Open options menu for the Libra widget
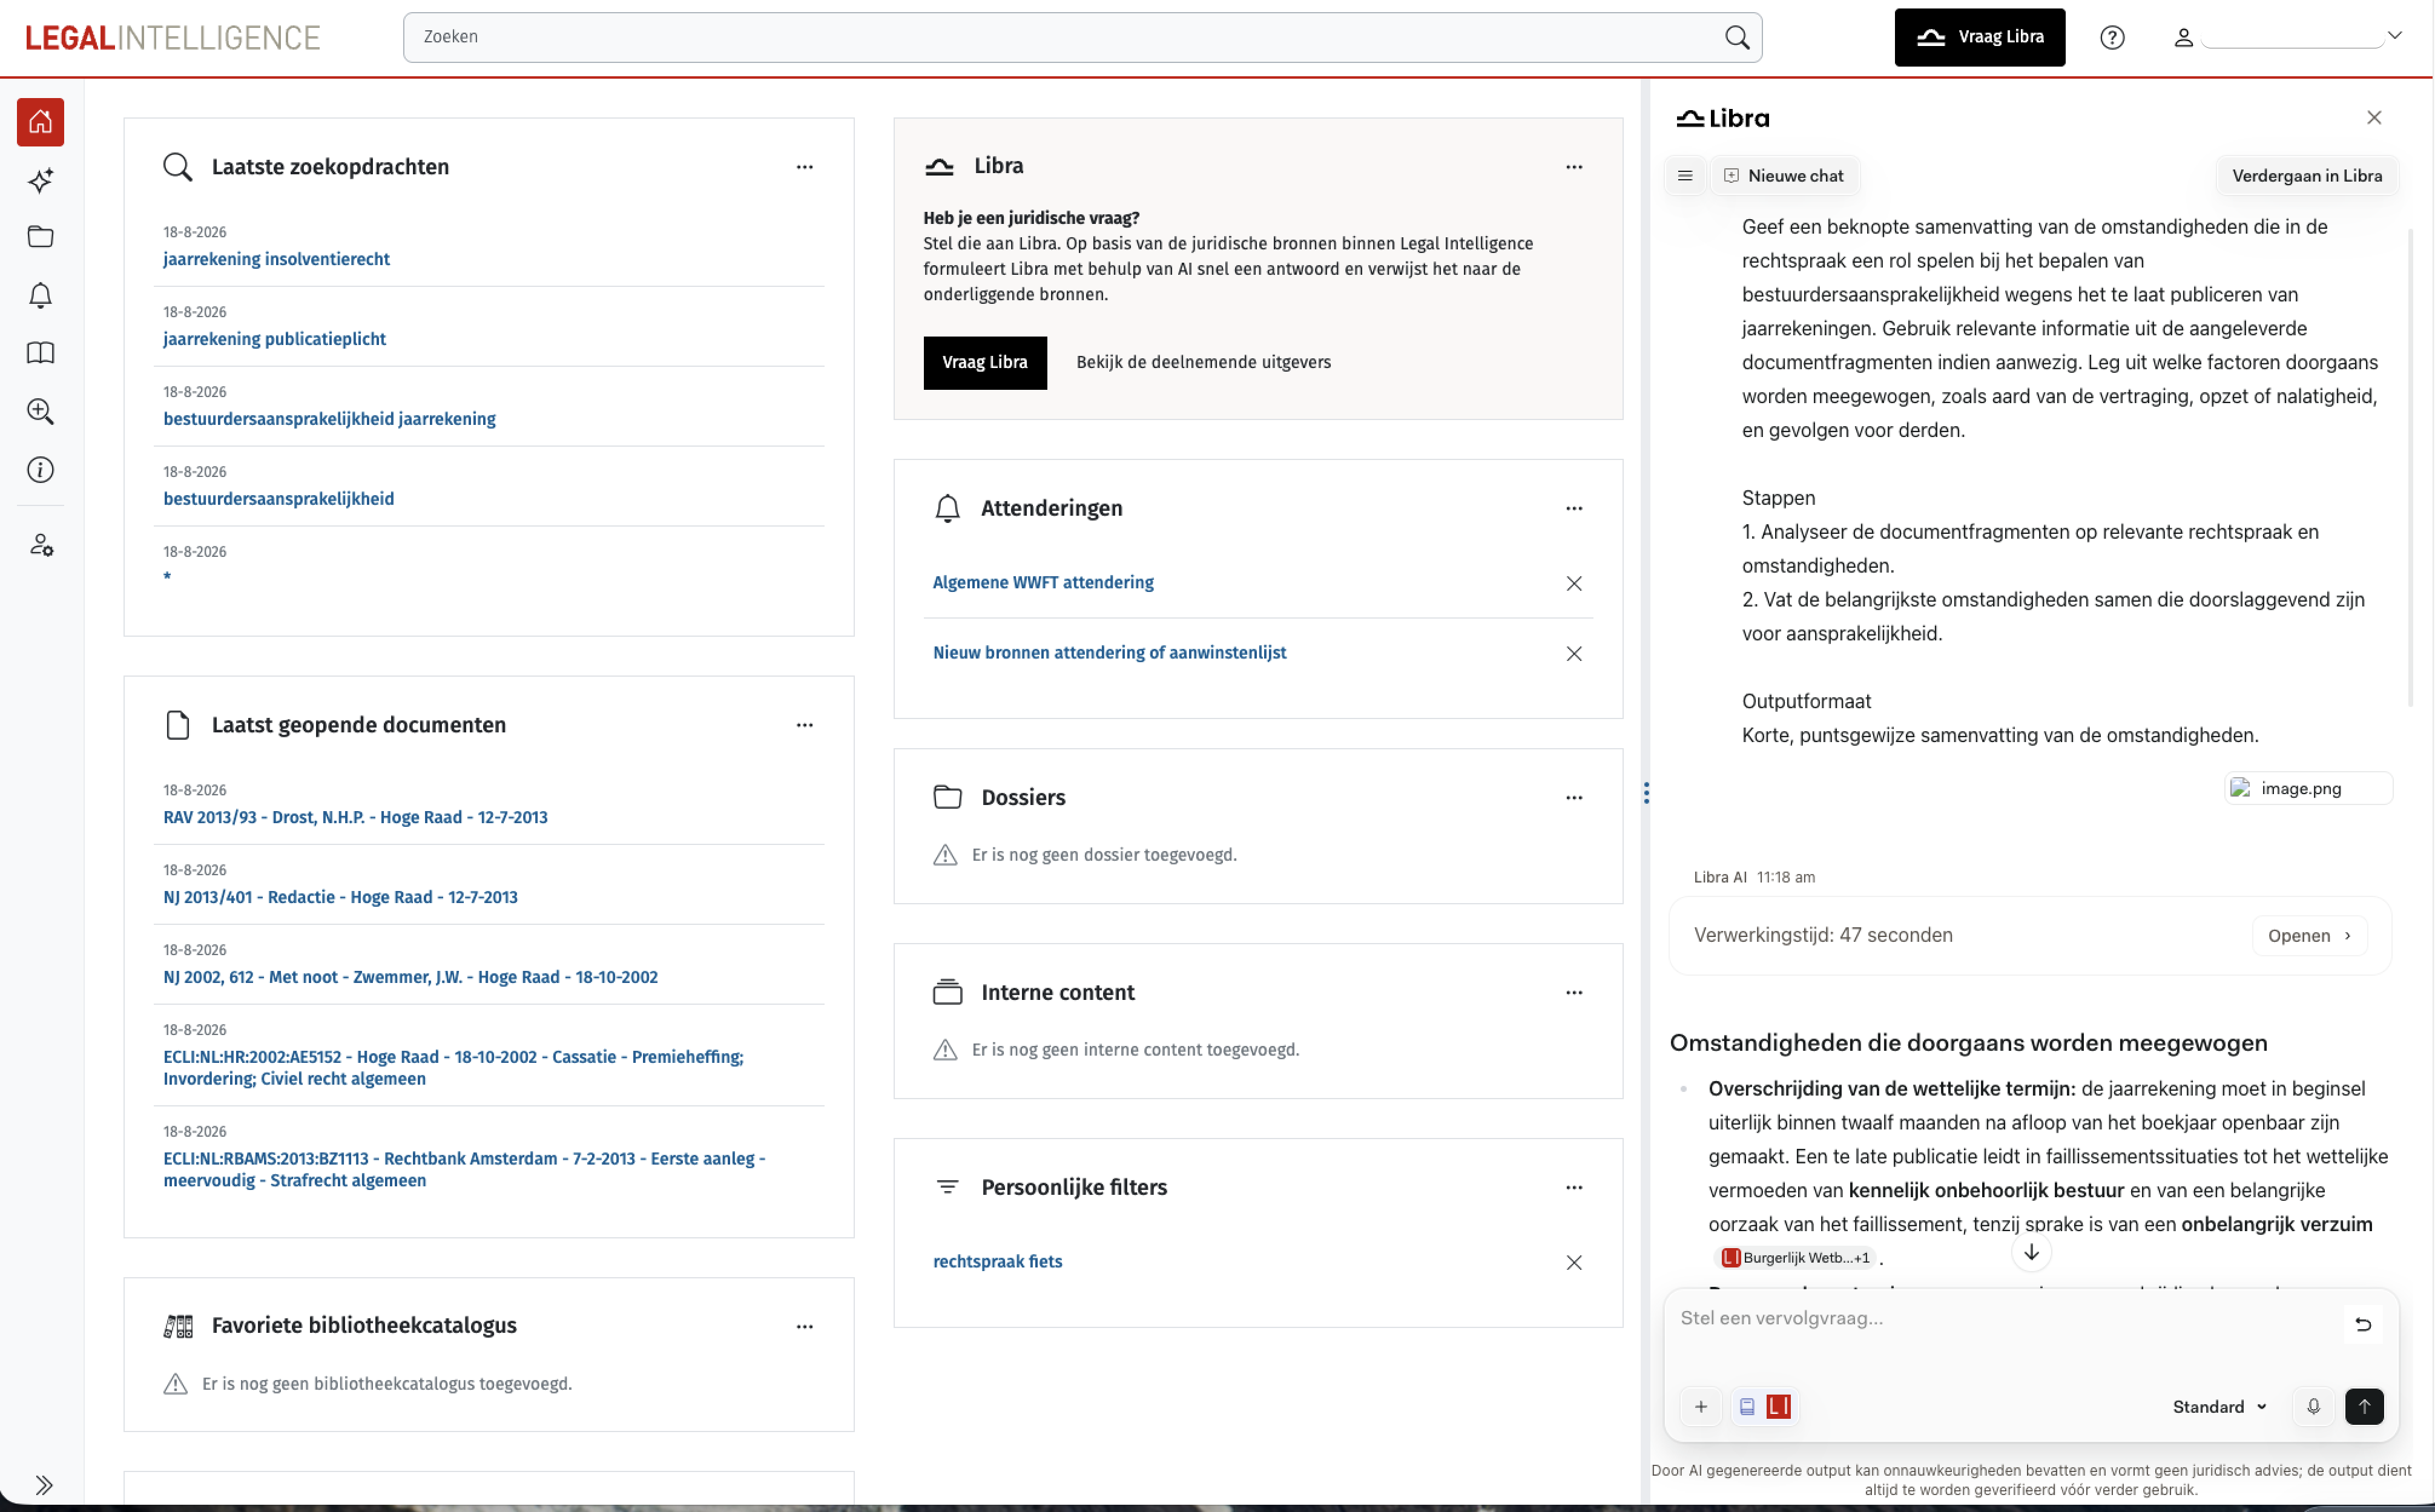This screenshot has width=2435, height=1512. 1573,167
